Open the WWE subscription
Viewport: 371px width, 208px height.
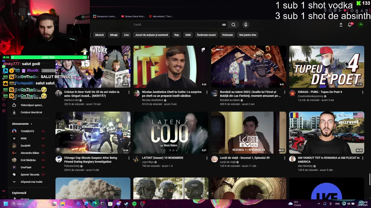28,138
